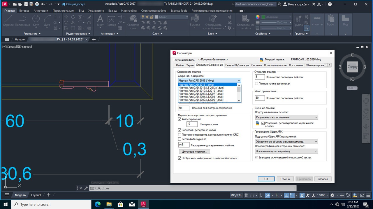
Task: Select Чертеж AutoCAD 2013/LT 2013 format option
Action: coord(201,88)
